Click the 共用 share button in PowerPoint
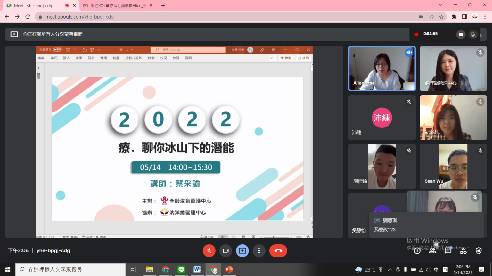The image size is (492, 276). coord(303,58)
